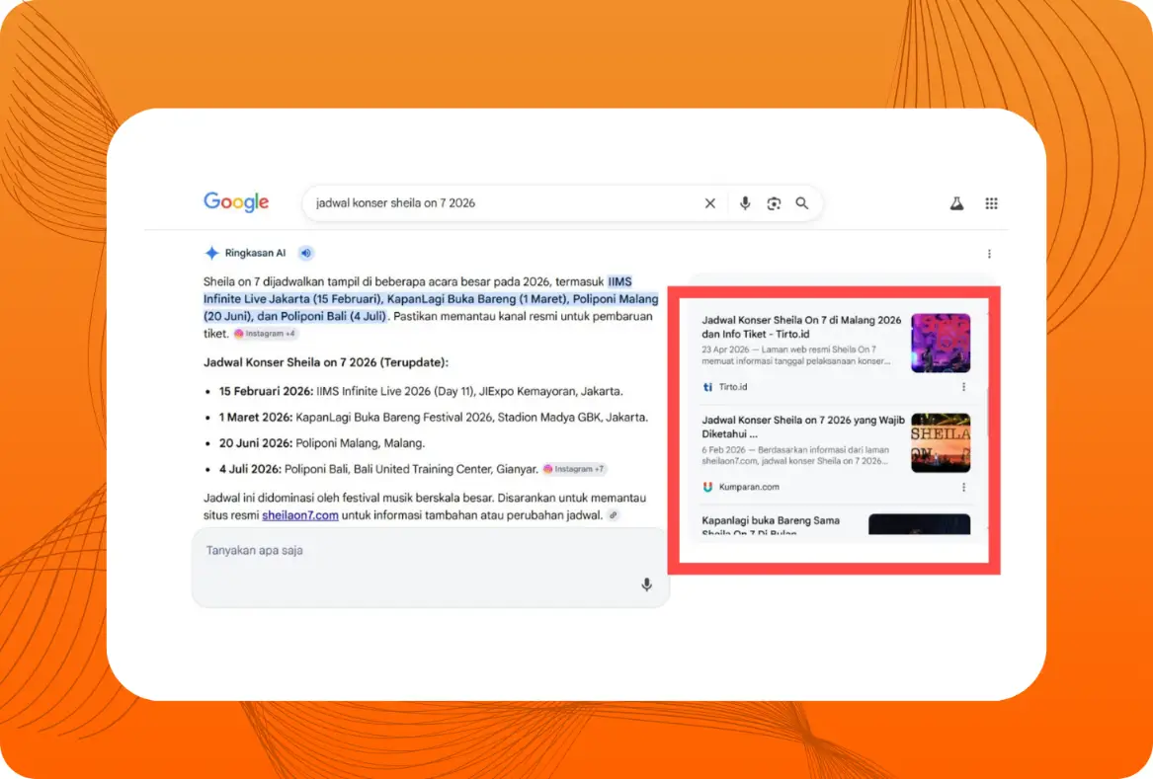Open the sheilaon7.com link
Screen dimensions: 1153x779
coord(300,515)
